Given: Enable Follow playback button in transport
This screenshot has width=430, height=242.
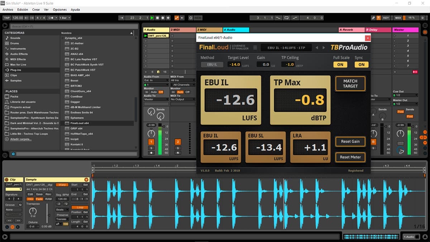Looking at the screenshot, I should [121, 18].
